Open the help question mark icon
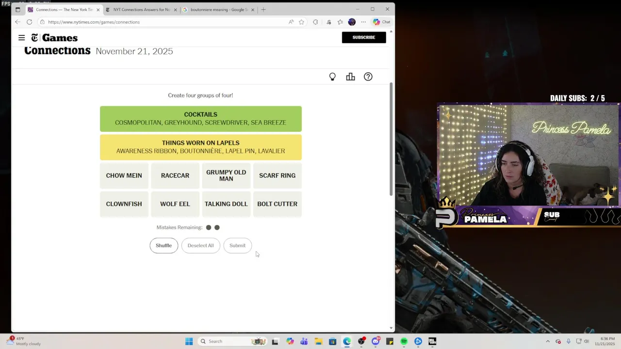The image size is (621, 349). click(x=368, y=77)
